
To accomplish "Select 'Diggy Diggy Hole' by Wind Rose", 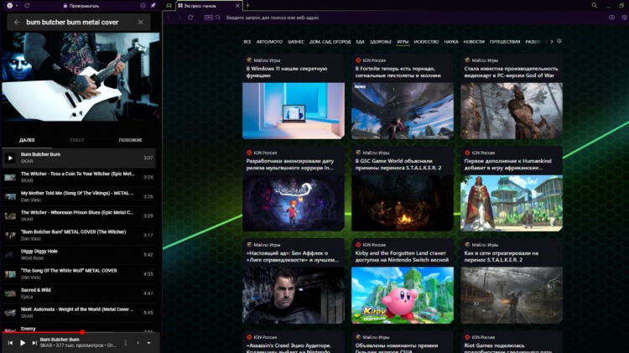I will tap(79, 254).
